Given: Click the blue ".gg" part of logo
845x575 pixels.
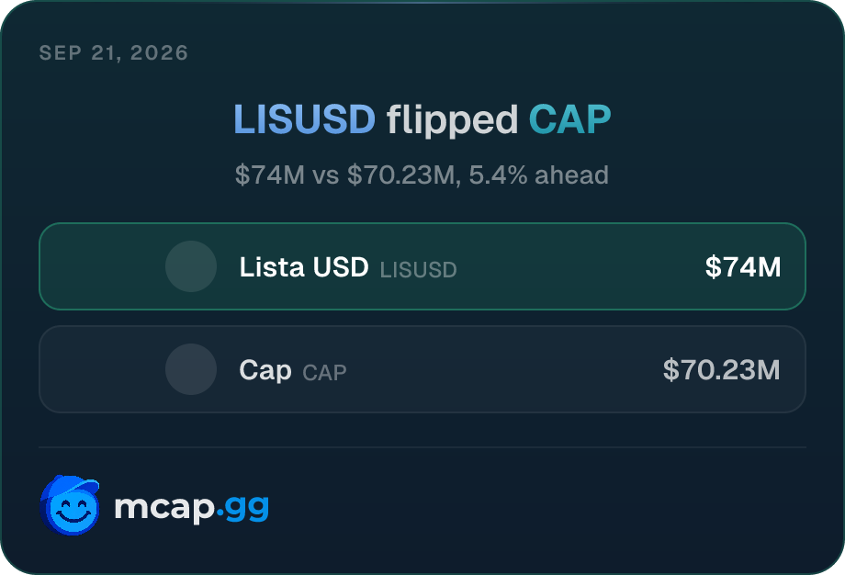Looking at the screenshot, I should coord(242,508).
